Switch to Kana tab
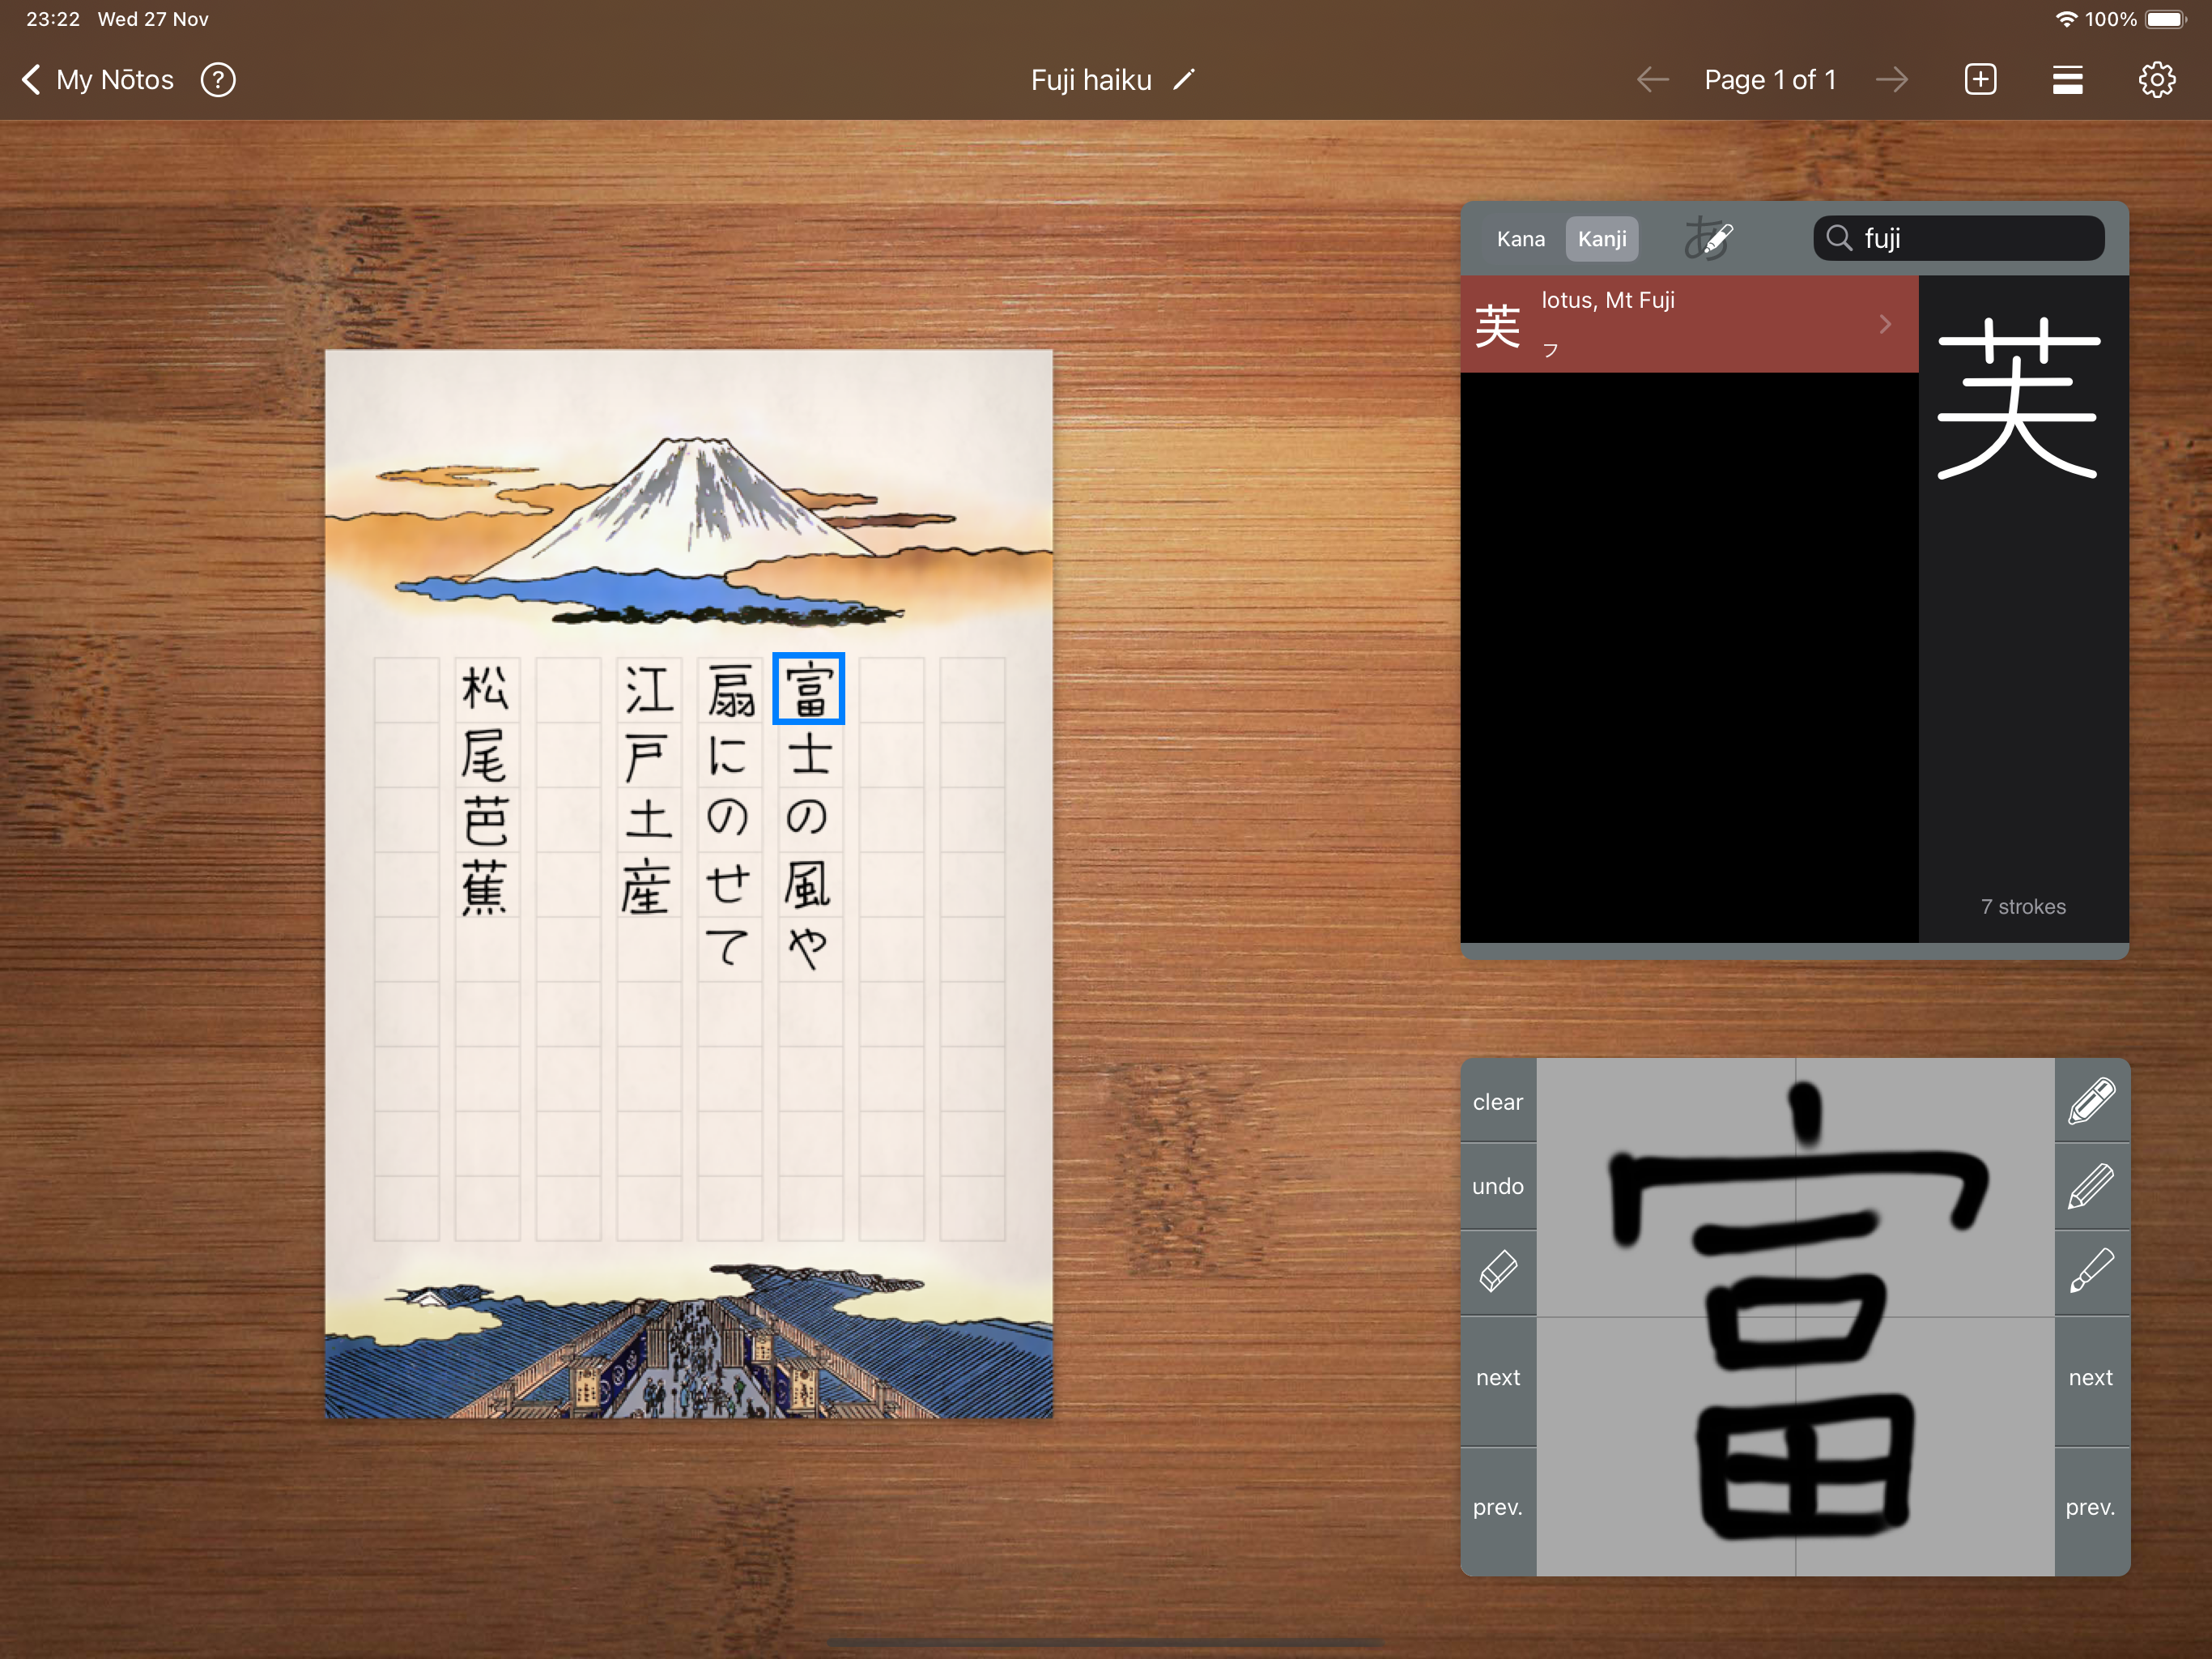 [1521, 238]
